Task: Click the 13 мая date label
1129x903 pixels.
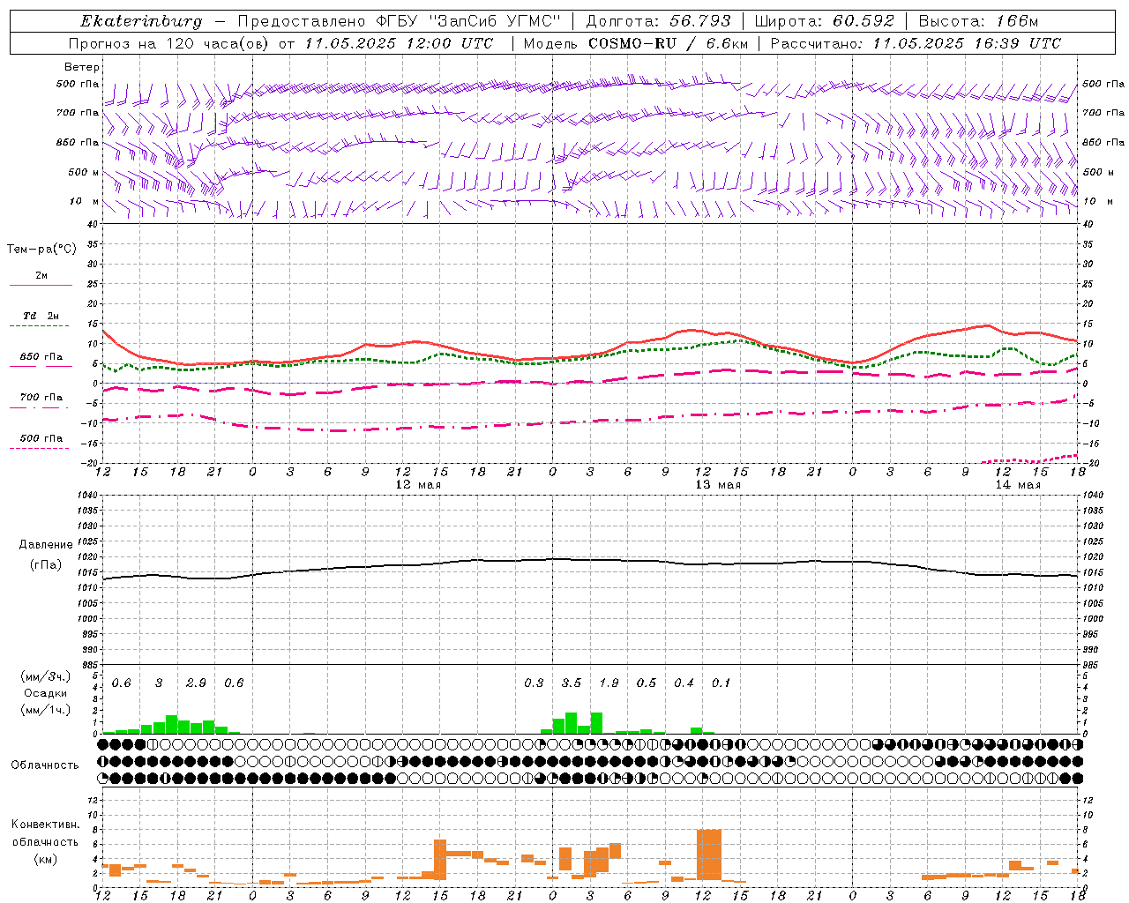Action: (x=718, y=485)
